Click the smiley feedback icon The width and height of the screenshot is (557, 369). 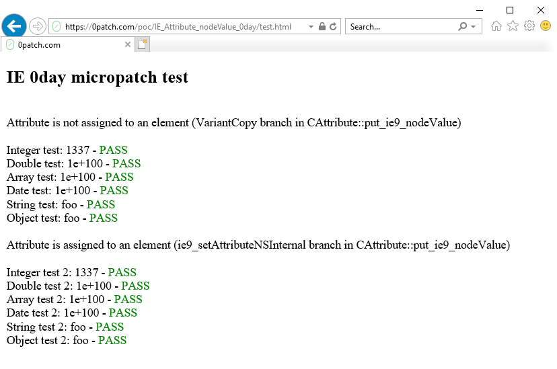546,26
